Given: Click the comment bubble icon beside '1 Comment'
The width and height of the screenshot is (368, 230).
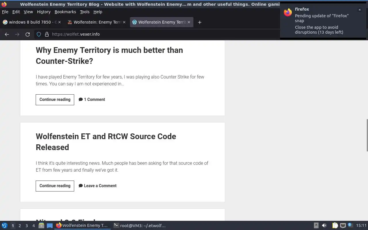Looking at the screenshot, I should 81,99.
